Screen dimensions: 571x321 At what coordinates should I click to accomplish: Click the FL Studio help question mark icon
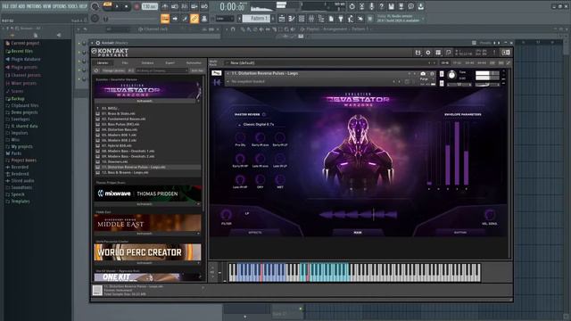click(381, 6)
